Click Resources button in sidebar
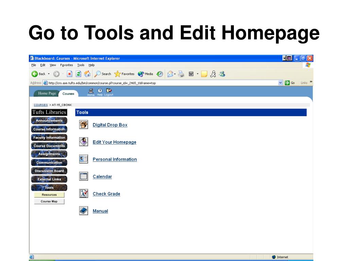Image resolution: width=348 pixels, height=261 pixels. click(49, 195)
